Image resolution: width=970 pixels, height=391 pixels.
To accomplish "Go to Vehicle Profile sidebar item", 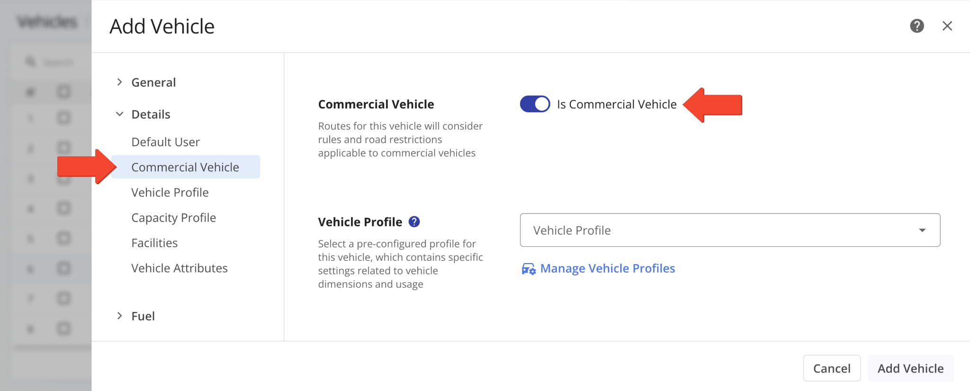I will (x=170, y=192).
